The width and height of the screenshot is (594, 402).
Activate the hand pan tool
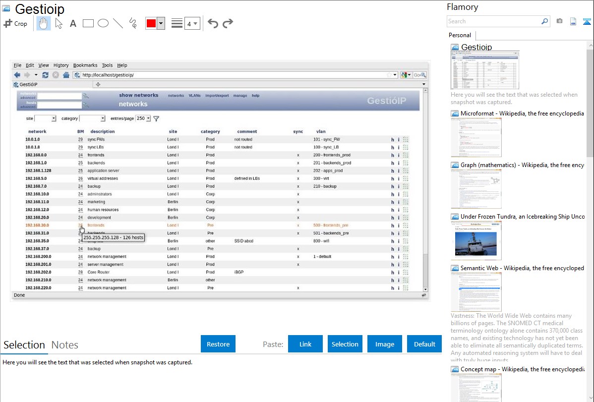[x=43, y=23]
